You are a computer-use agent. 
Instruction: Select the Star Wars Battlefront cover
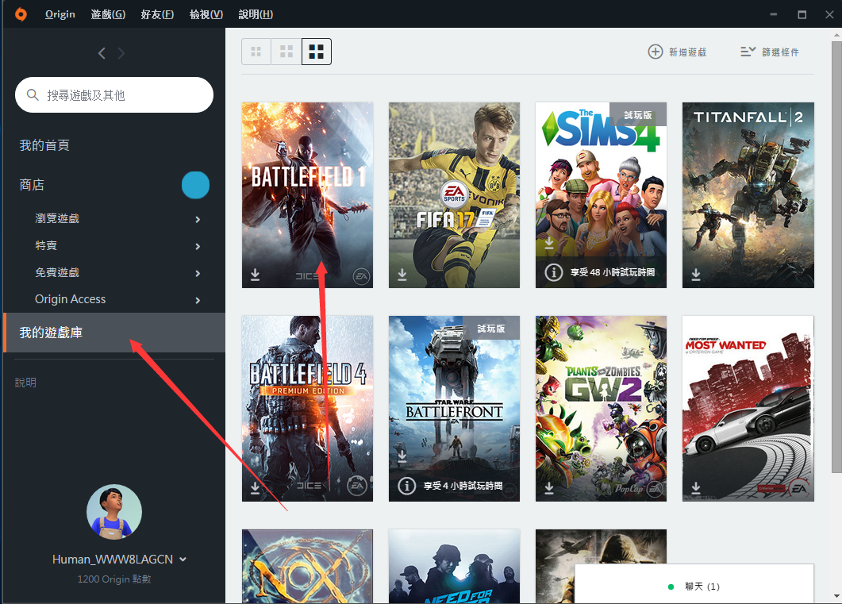point(454,409)
